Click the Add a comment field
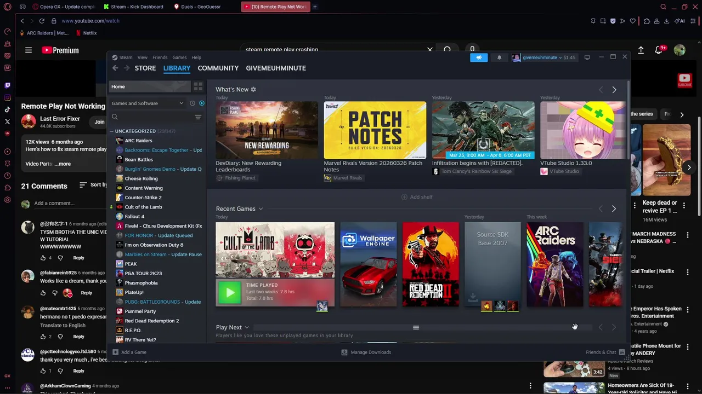This screenshot has height=394, width=702. pyautogui.click(x=70, y=204)
